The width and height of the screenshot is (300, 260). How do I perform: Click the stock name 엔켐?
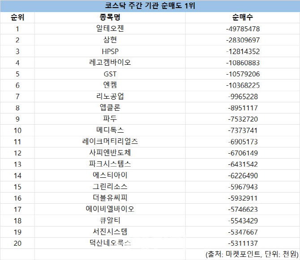(110, 85)
